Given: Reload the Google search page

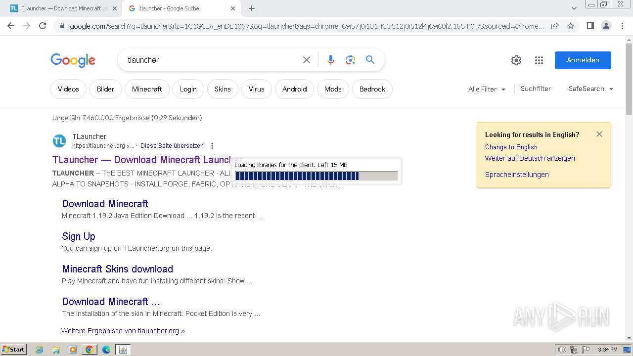Looking at the screenshot, I should (x=43, y=26).
